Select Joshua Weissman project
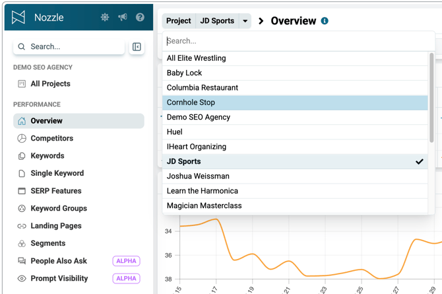 point(295,176)
